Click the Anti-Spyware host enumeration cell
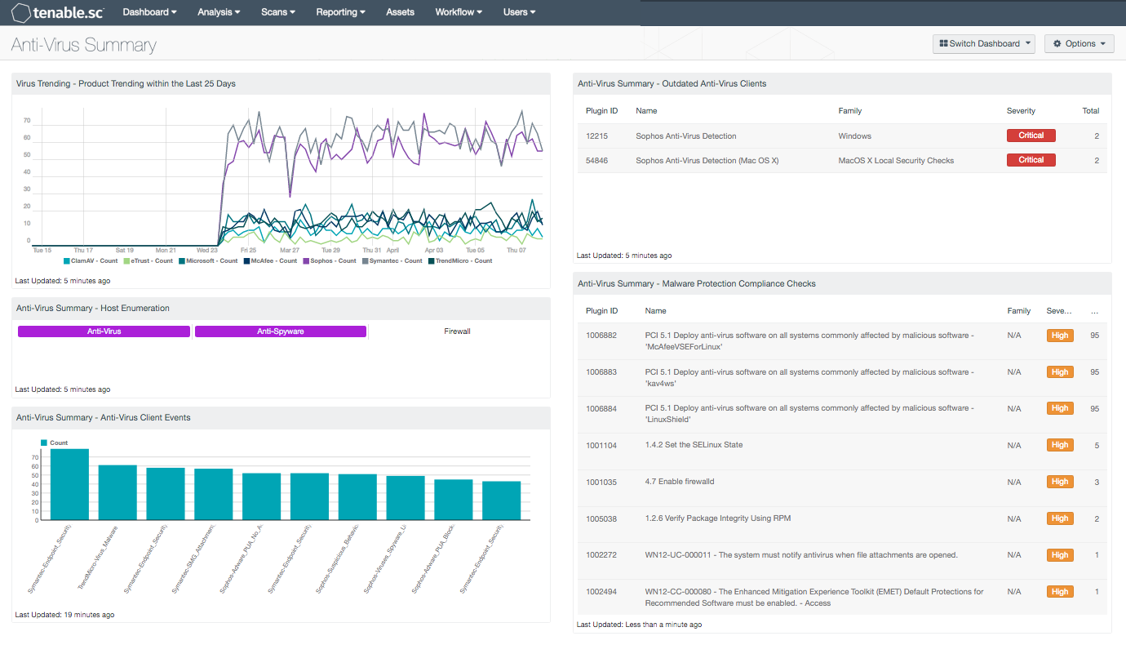This screenshot has height=645, width=1126. pyautogui.click(x=281, y=331)
